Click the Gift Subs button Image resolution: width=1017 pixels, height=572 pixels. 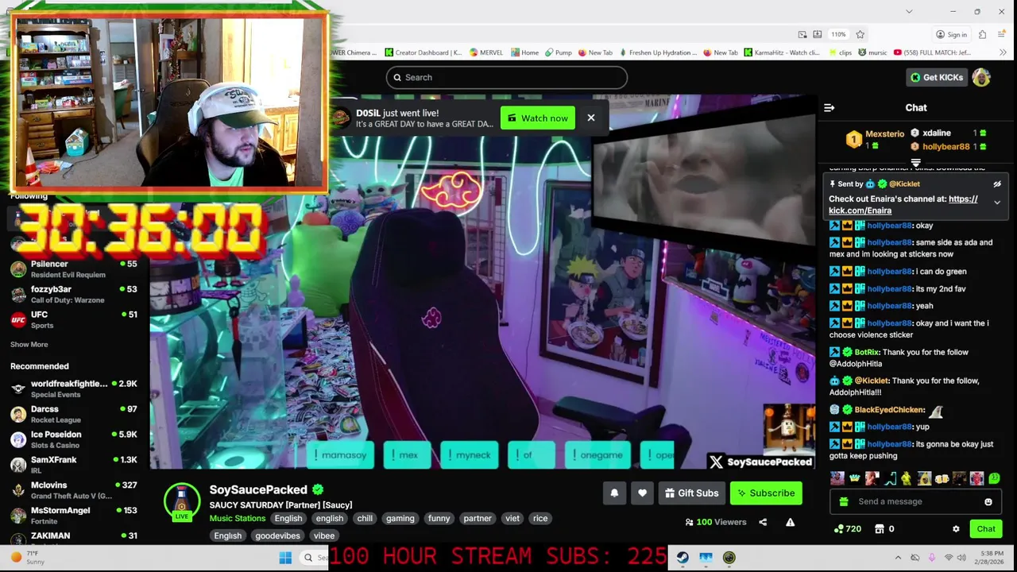(x=691, y=493)
